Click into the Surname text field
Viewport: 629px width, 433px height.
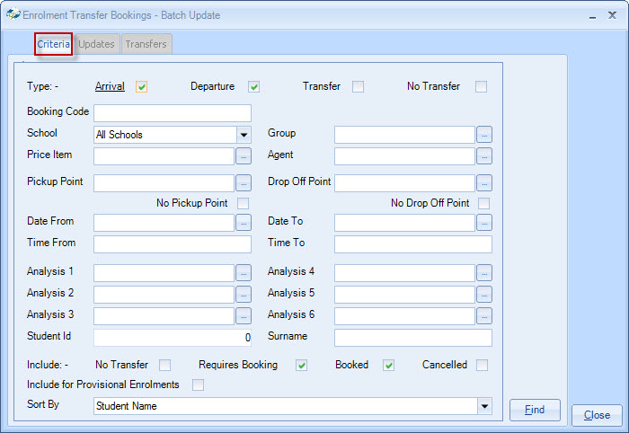pyautogui.click(x=413, y=338)
